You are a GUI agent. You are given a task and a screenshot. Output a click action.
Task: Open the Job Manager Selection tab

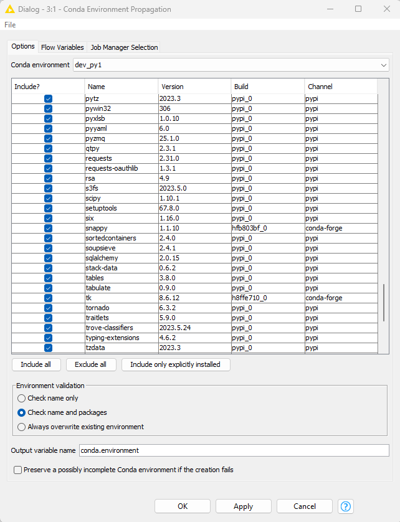(x=124, y=47)
